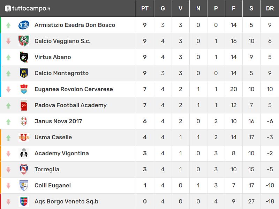Sort standings by the DR column header

tap(269, 8)
